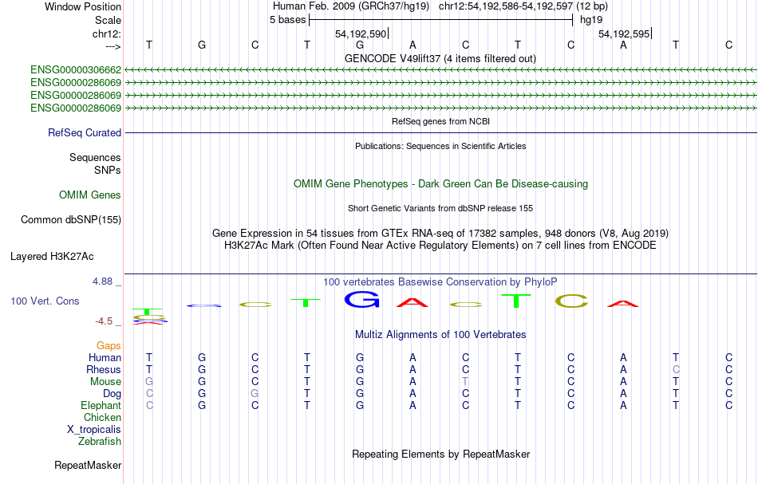Click the large blue G in the PhyloP logo
This screenshot has width=758, height=484.
coord(361,300)
